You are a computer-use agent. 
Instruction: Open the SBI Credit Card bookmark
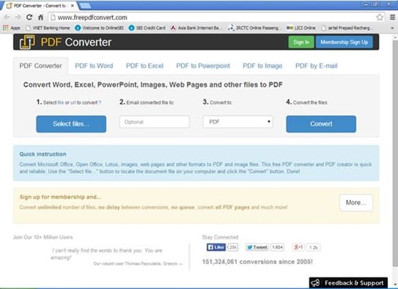pos(147,28)
